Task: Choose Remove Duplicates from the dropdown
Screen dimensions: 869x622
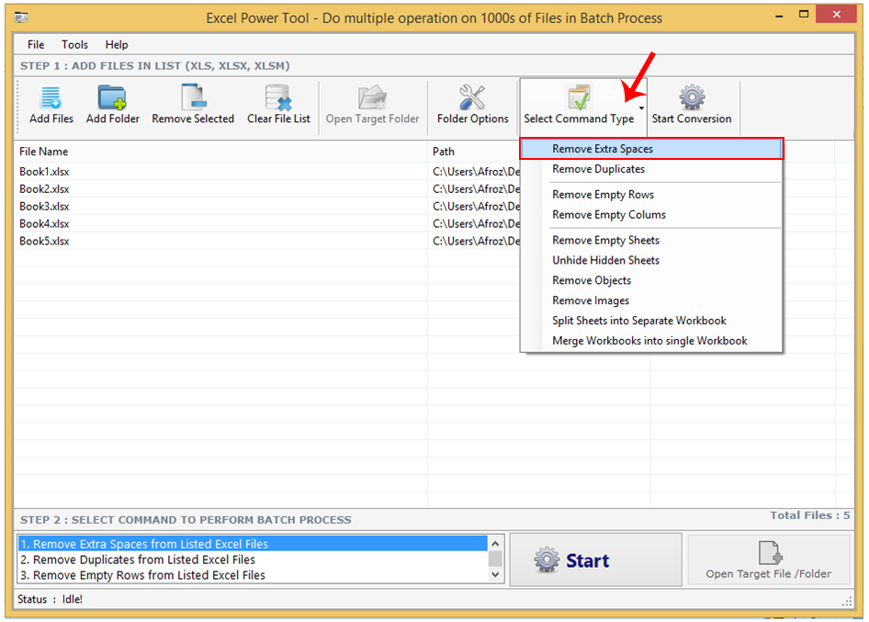Action: pos(651,169)
